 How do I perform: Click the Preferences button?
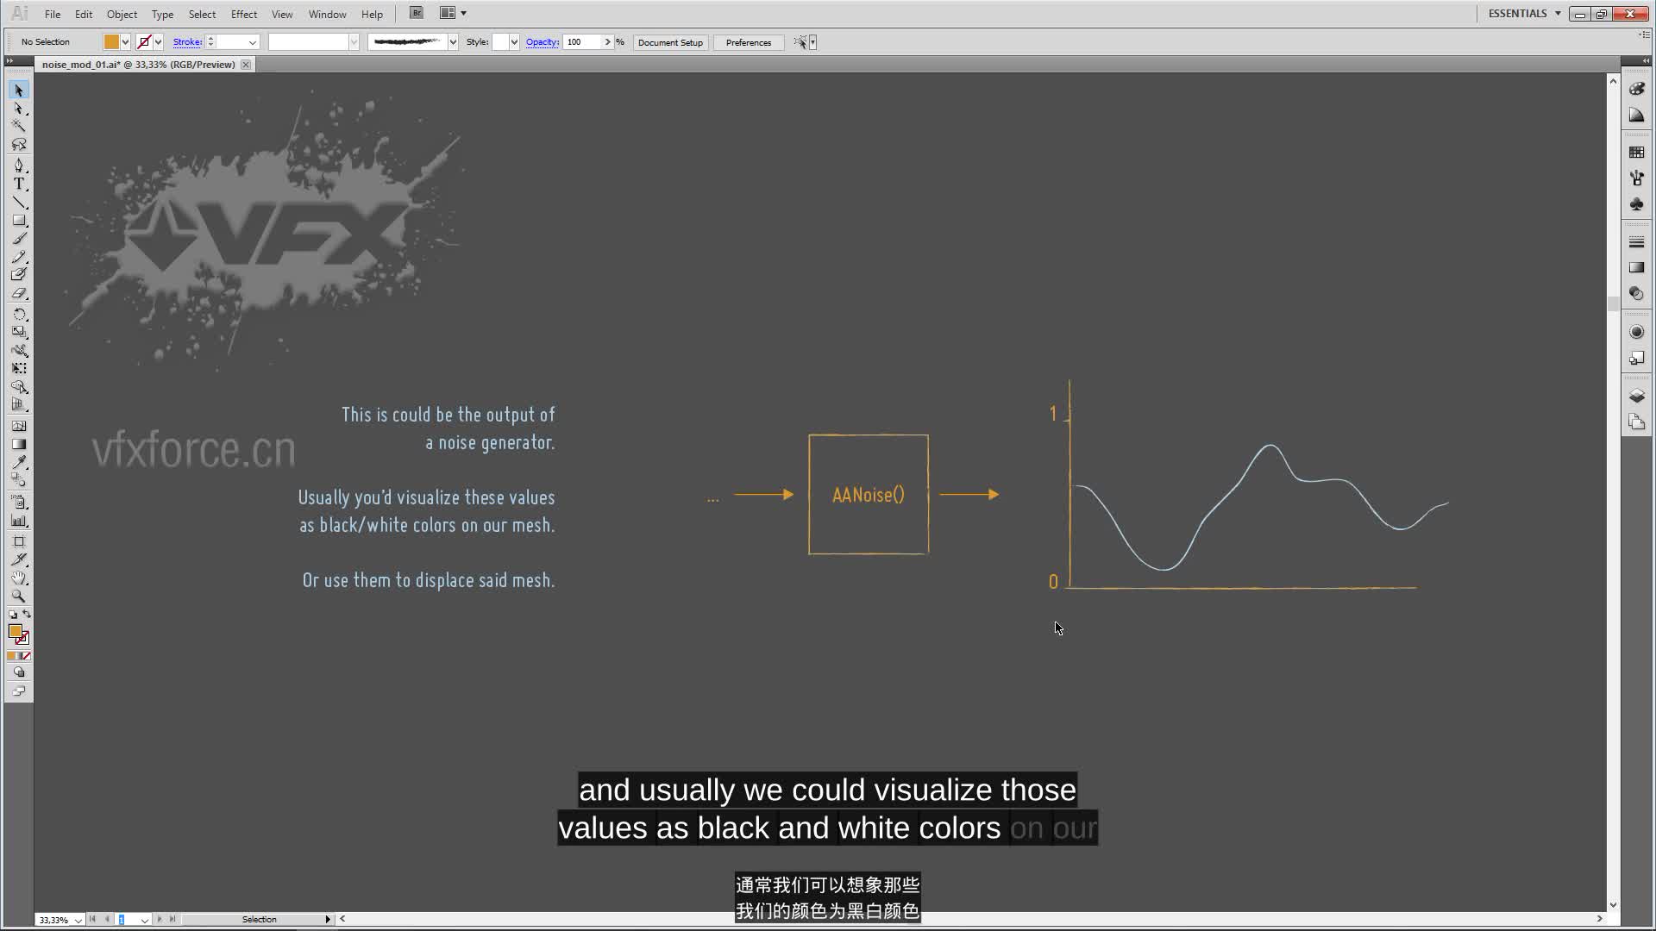click(749, 42)
